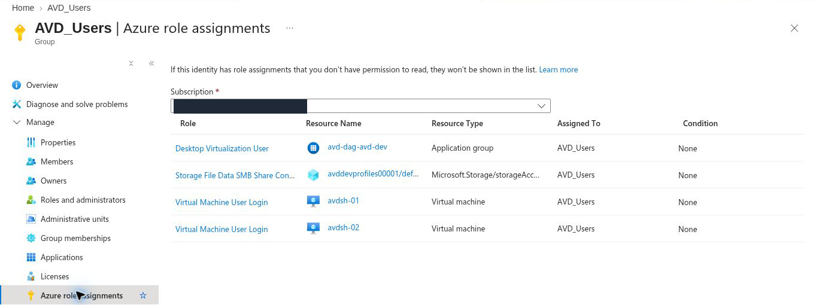The width and height of the screenshot is (816, 305).
Task: Select Azure role assignments menu item
Action: (x=79, y=295)
